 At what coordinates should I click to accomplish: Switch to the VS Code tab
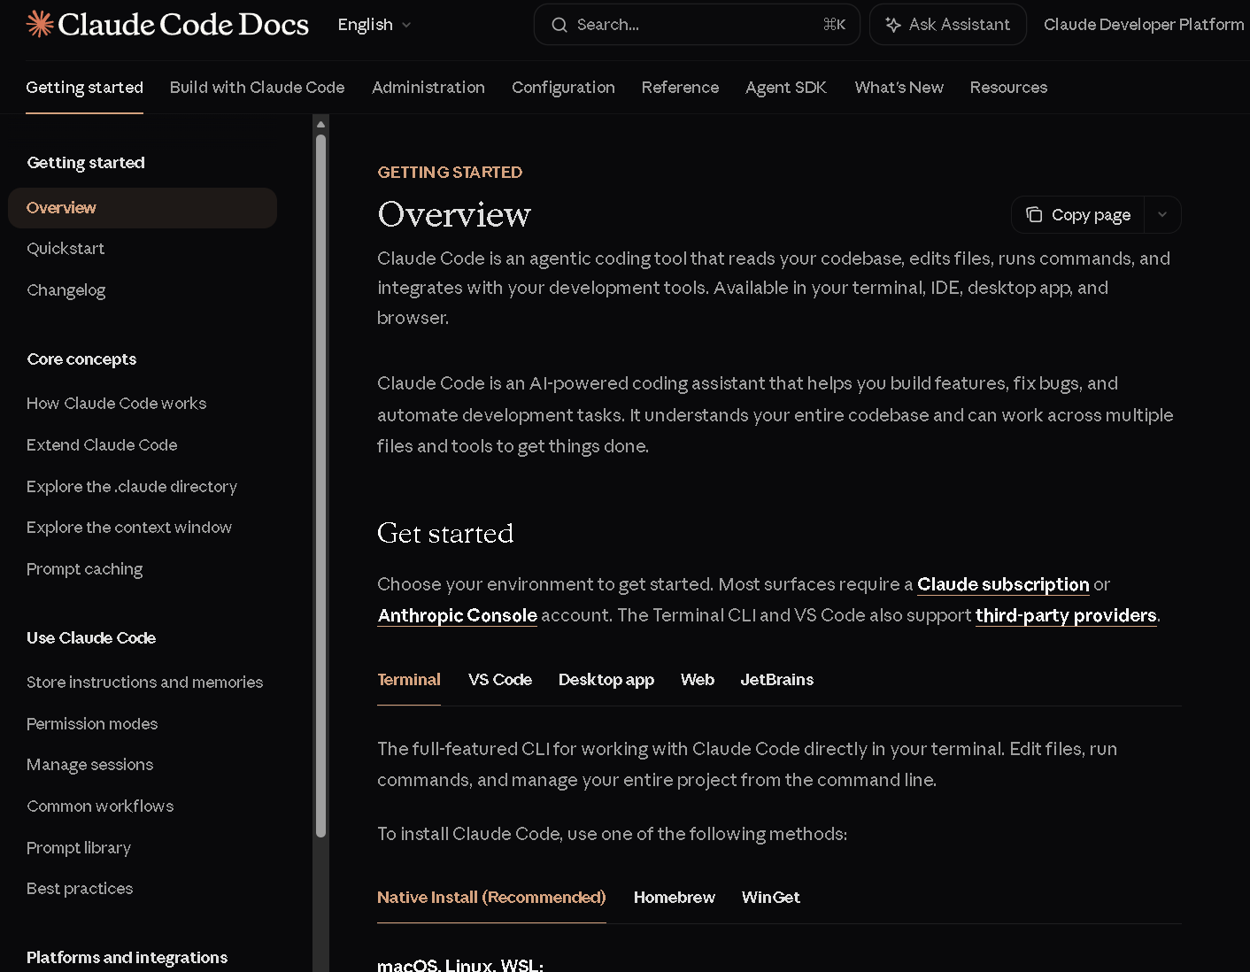coord(500,680)
